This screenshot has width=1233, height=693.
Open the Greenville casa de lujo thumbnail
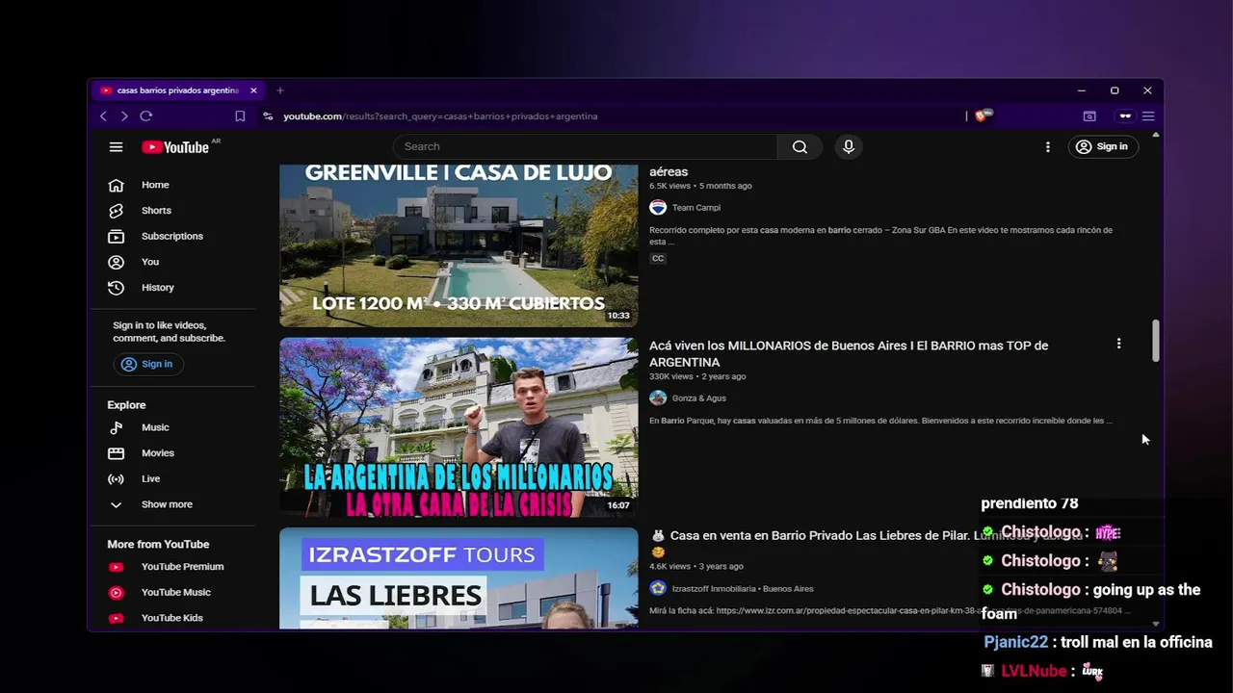coord(459,245)
